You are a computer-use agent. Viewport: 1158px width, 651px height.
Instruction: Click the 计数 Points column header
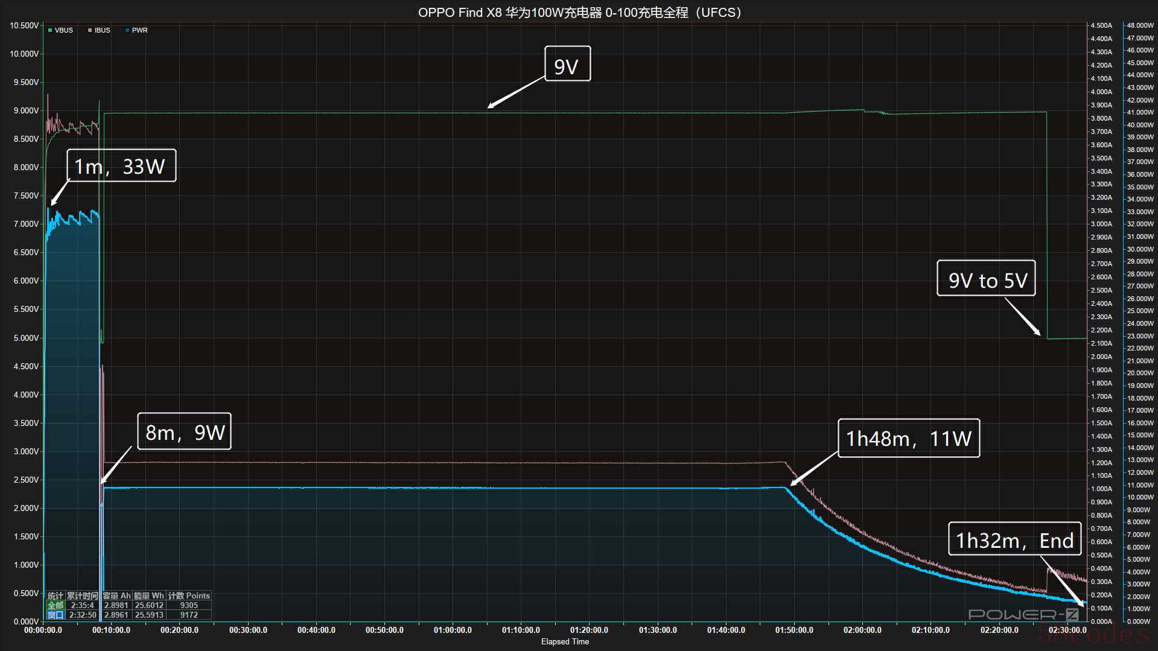point(188,595)
